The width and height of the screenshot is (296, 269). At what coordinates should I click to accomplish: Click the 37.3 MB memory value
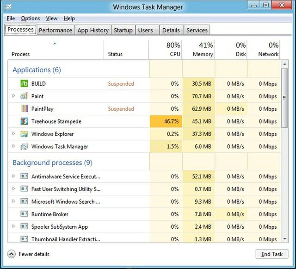(202, 134)
